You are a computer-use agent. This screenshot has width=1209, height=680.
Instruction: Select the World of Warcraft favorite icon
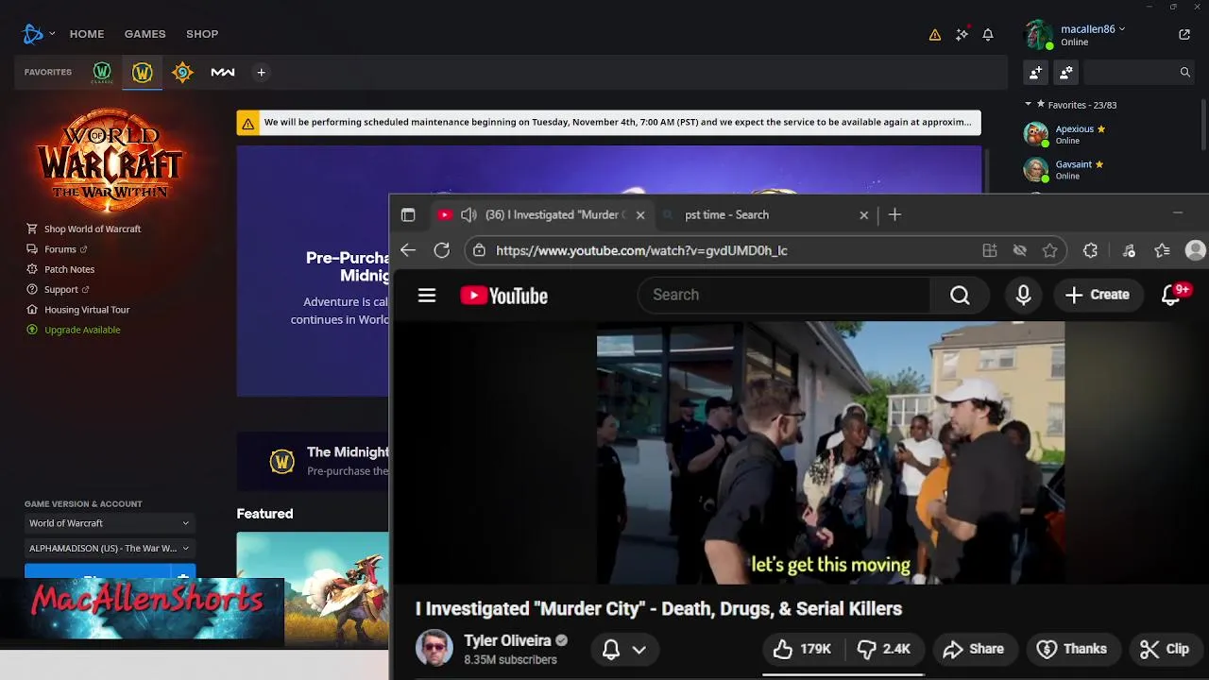click(x=143, y=73)
